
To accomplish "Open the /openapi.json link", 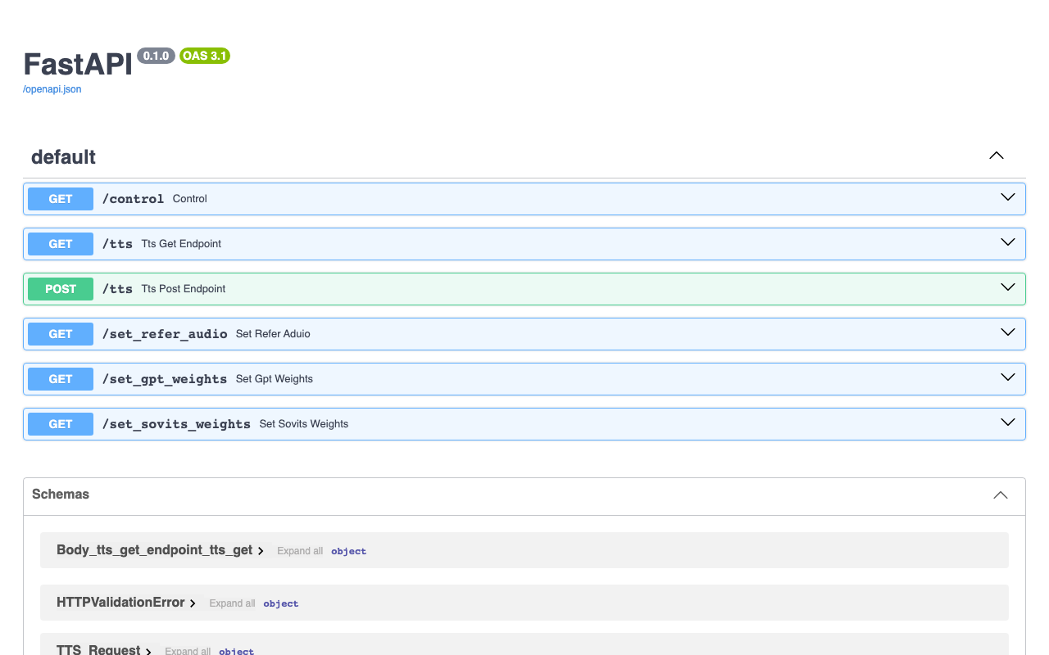I will pyautogui.click(x=52, y=89).
